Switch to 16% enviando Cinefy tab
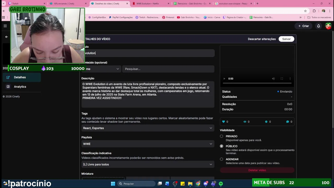The image size is (334, 188). 67,4
